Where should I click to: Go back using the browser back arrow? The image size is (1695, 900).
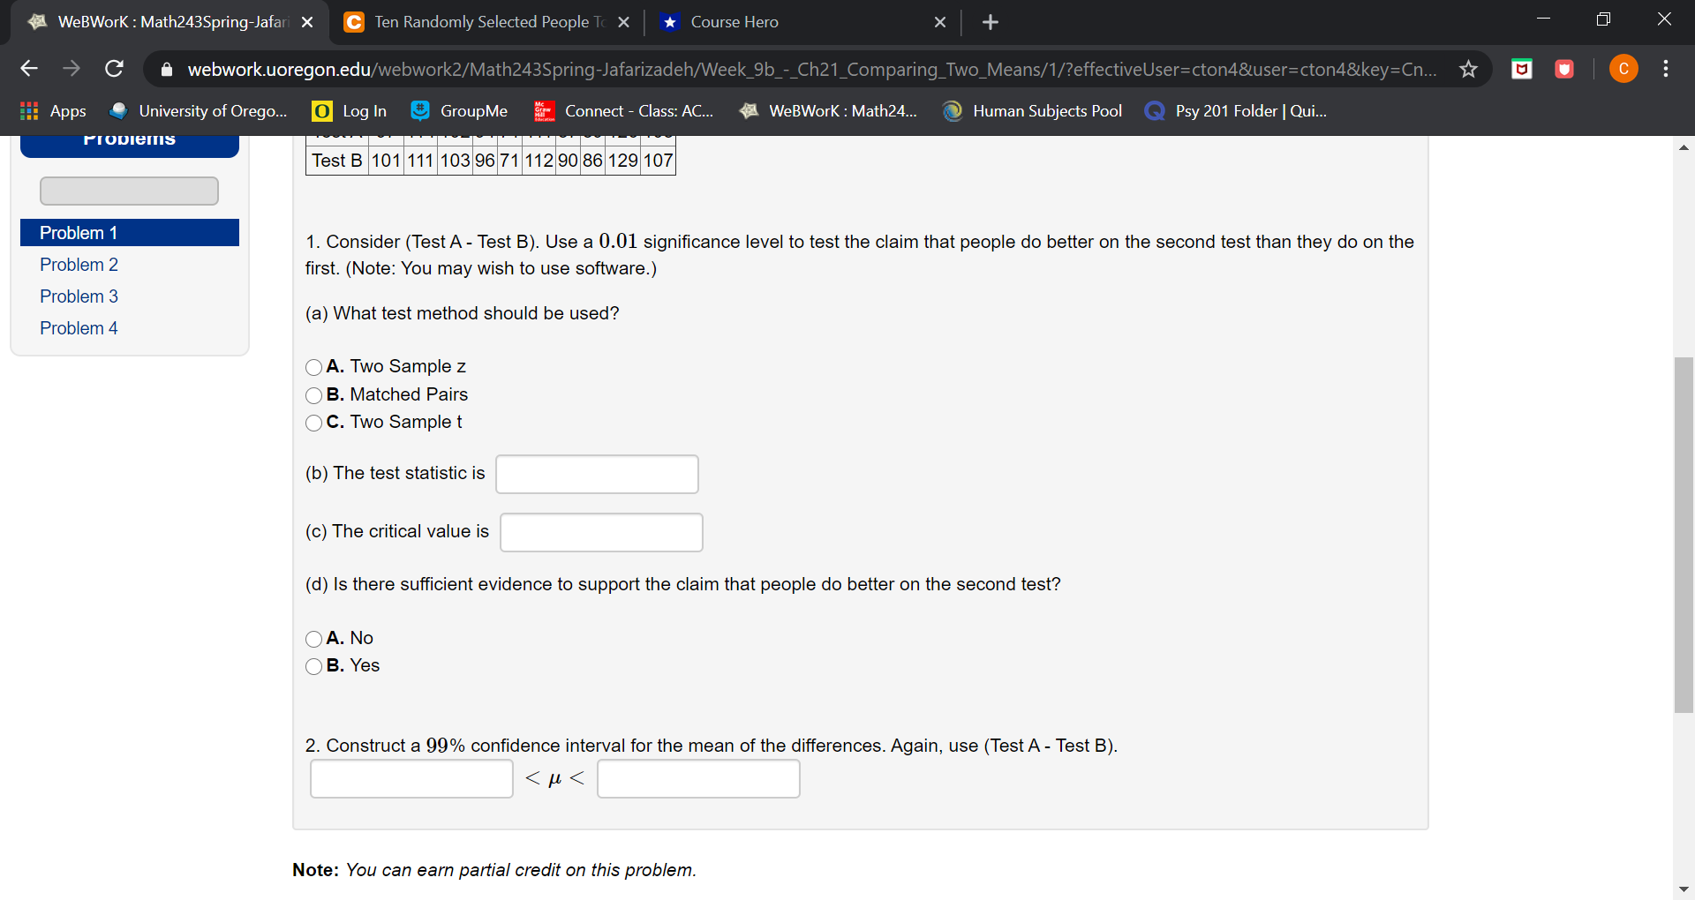pos(29,69)
